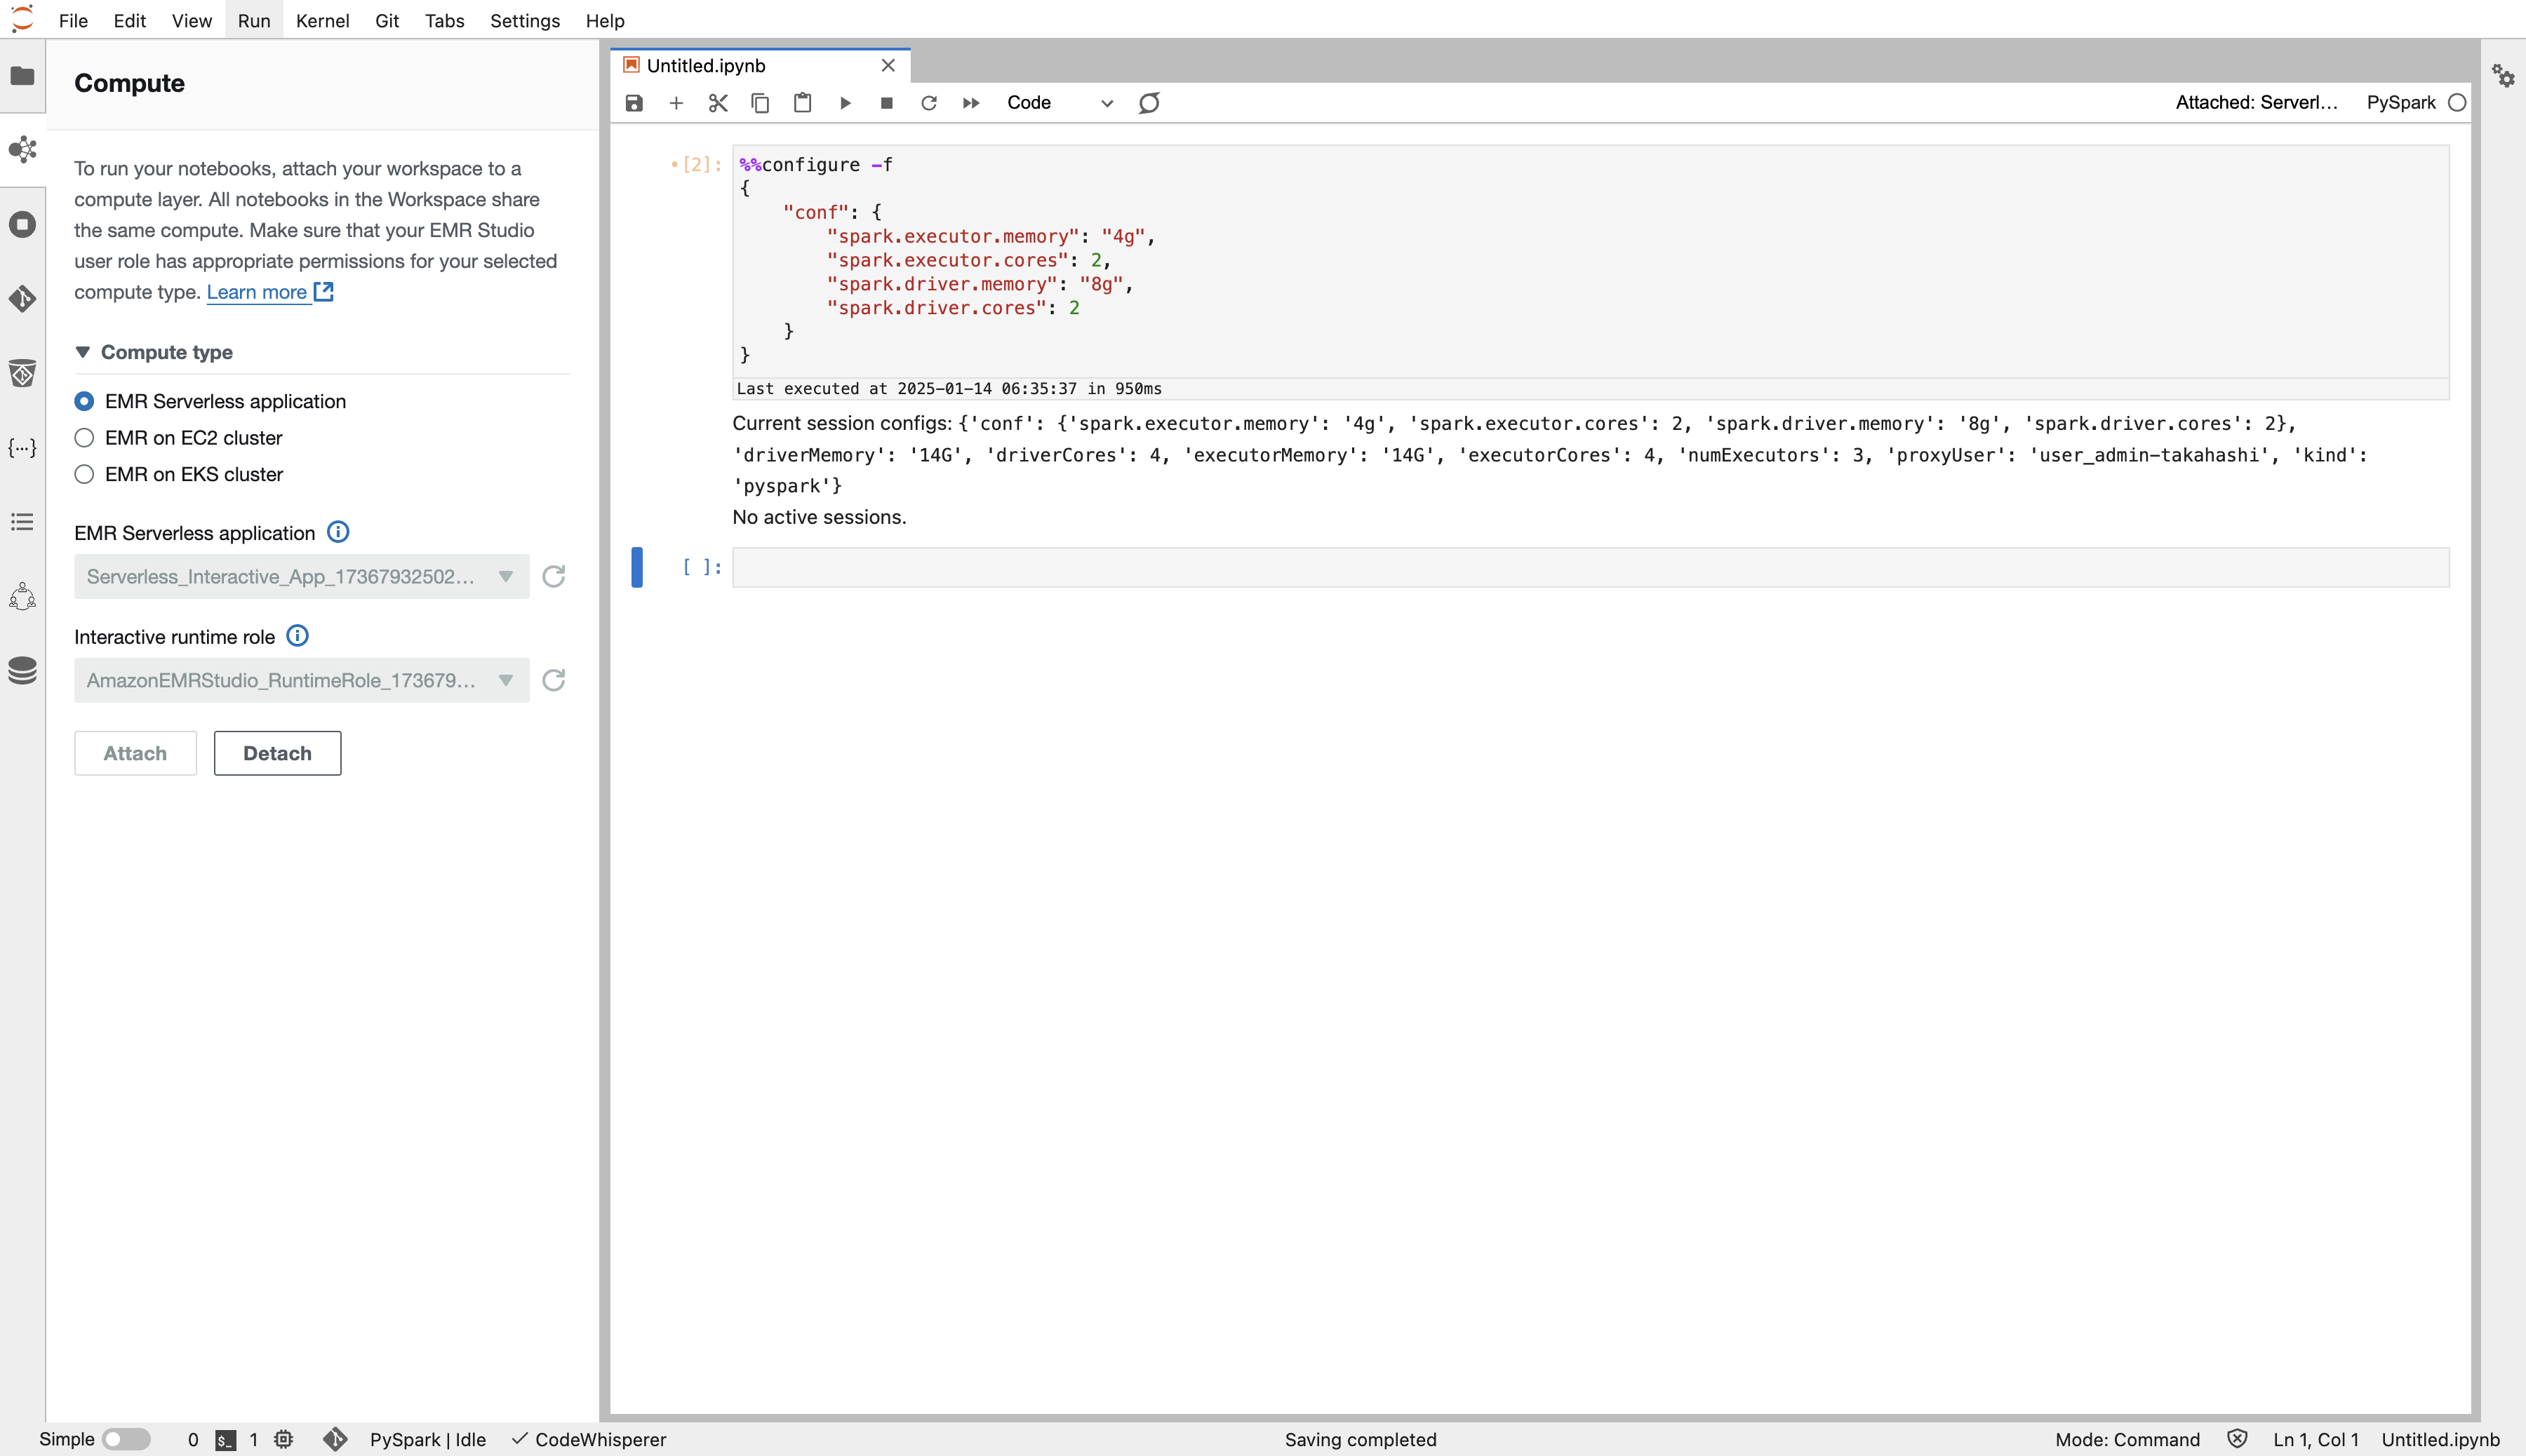The height and width of the screenshot is (1456, 2526).
Task: Click the PySpark kernel status circle
Action: [2457, 103]
